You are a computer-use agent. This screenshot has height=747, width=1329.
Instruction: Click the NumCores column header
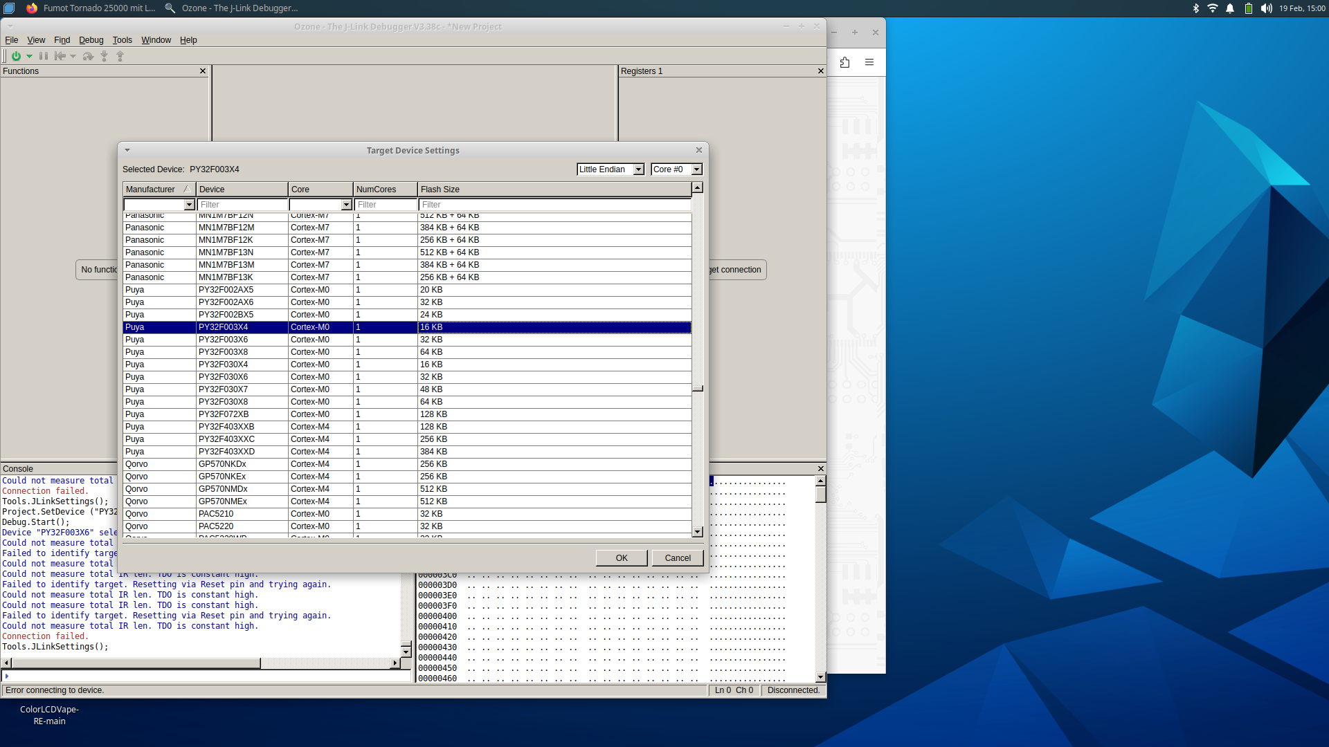point(386,190)
